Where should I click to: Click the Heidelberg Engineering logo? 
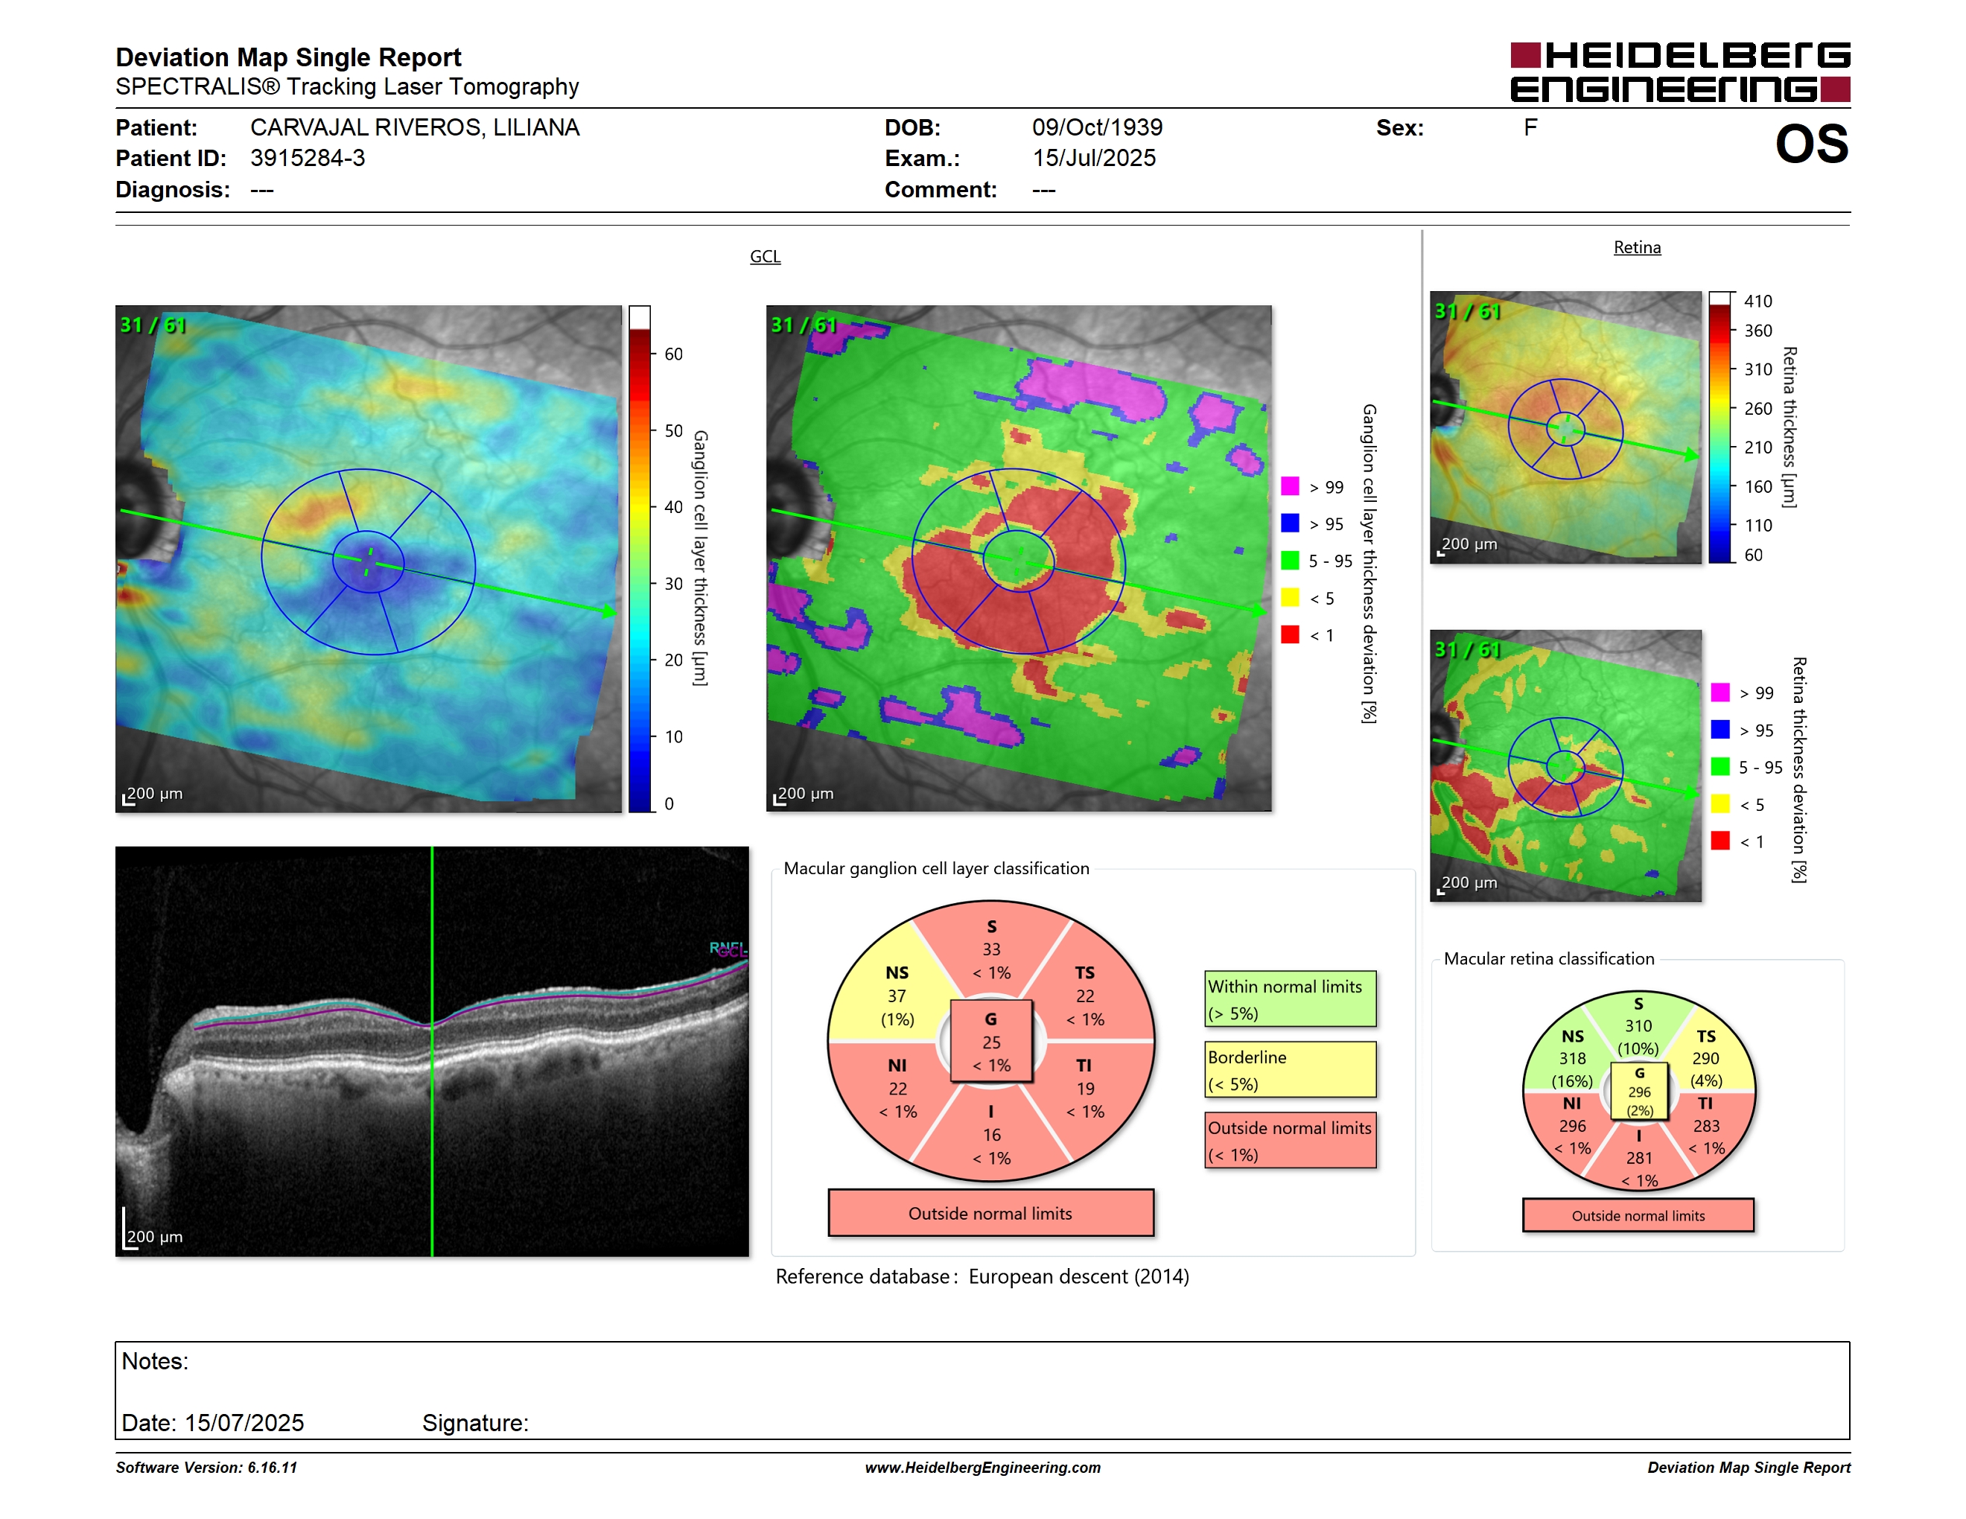pos(1680,72)
